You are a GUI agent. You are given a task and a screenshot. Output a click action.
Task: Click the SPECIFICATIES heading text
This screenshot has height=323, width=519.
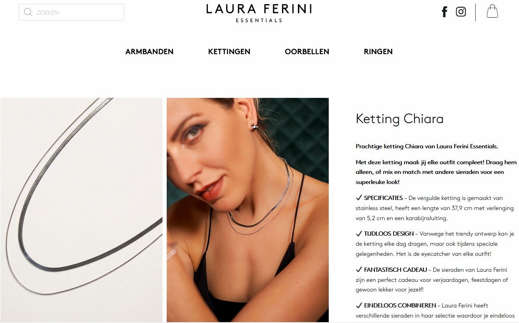coord(383,198)
